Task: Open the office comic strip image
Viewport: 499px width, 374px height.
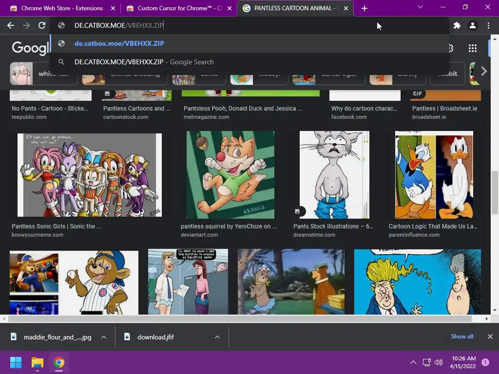Action: tap(188, 282)
